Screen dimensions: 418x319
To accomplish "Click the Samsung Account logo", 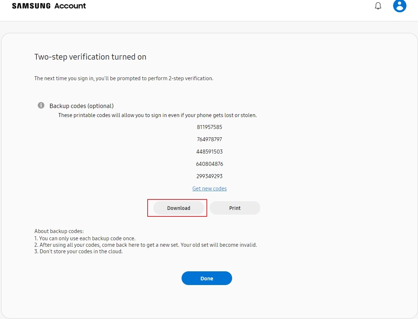I will point(49,6).
